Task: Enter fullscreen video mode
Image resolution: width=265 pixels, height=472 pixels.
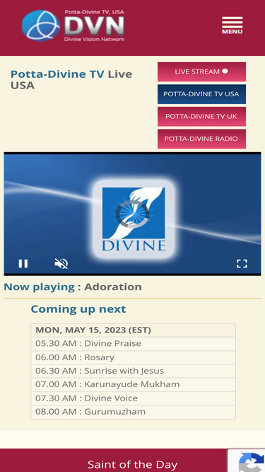Action: 242,263
